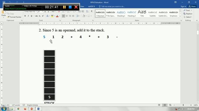This screenshot has height=111, width=199.
Task: Apply the No Spacing style
Action: pos(111,14)
